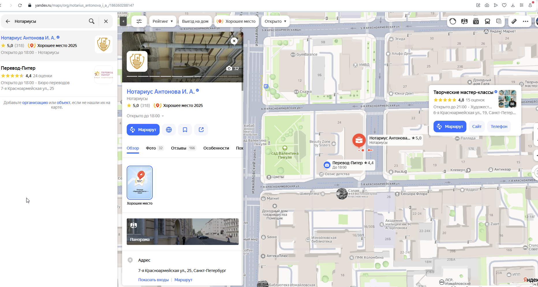Toggle the Хорошее место filter

coord(236,21)
